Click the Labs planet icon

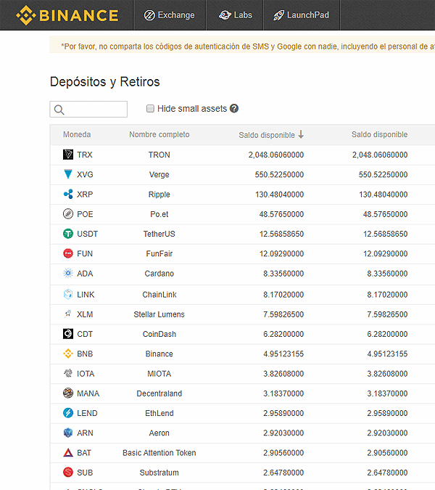click(225, 15)
